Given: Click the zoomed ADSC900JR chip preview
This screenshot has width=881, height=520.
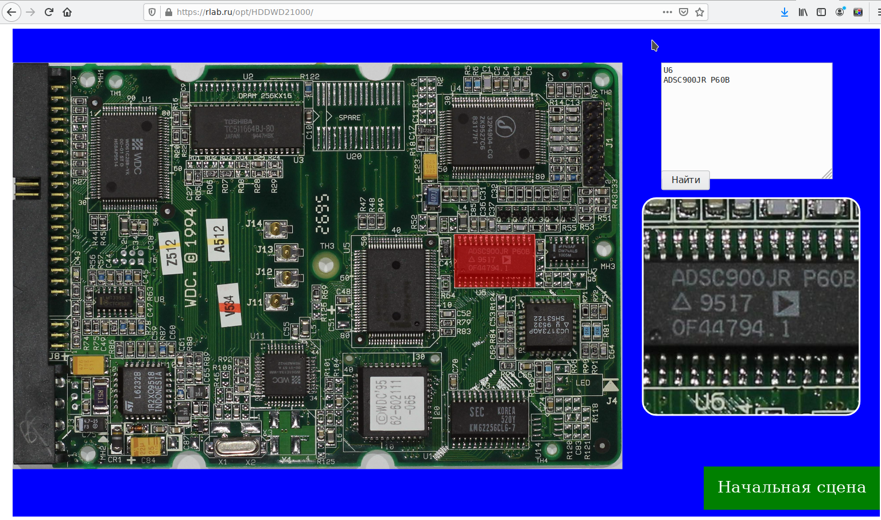Looking at the screenshot, I should pyautogui.click(x=751, y=306).
